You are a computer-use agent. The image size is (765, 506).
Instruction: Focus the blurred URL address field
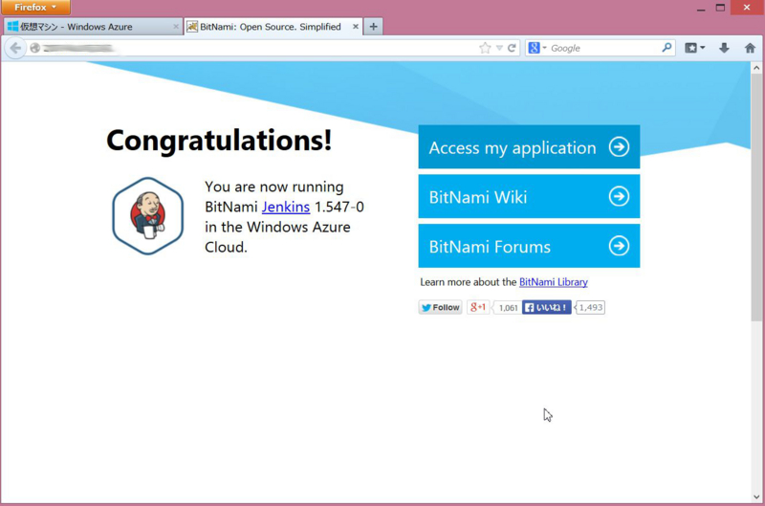(253, 48)
